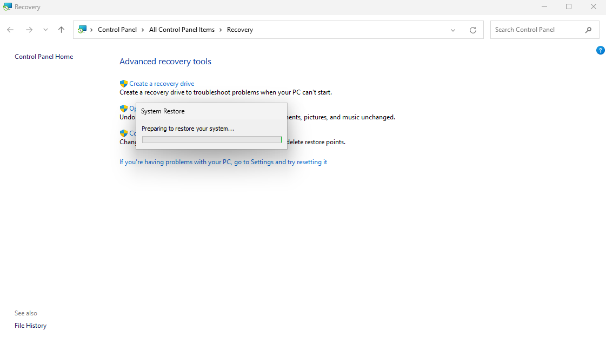Viewport: 606px width, 337px height.
Task: Click the Control Panel icon in the address bar
Action: coord(82,30)
